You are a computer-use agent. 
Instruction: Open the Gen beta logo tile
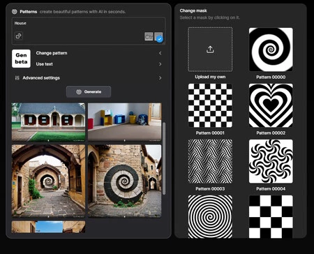21,59
